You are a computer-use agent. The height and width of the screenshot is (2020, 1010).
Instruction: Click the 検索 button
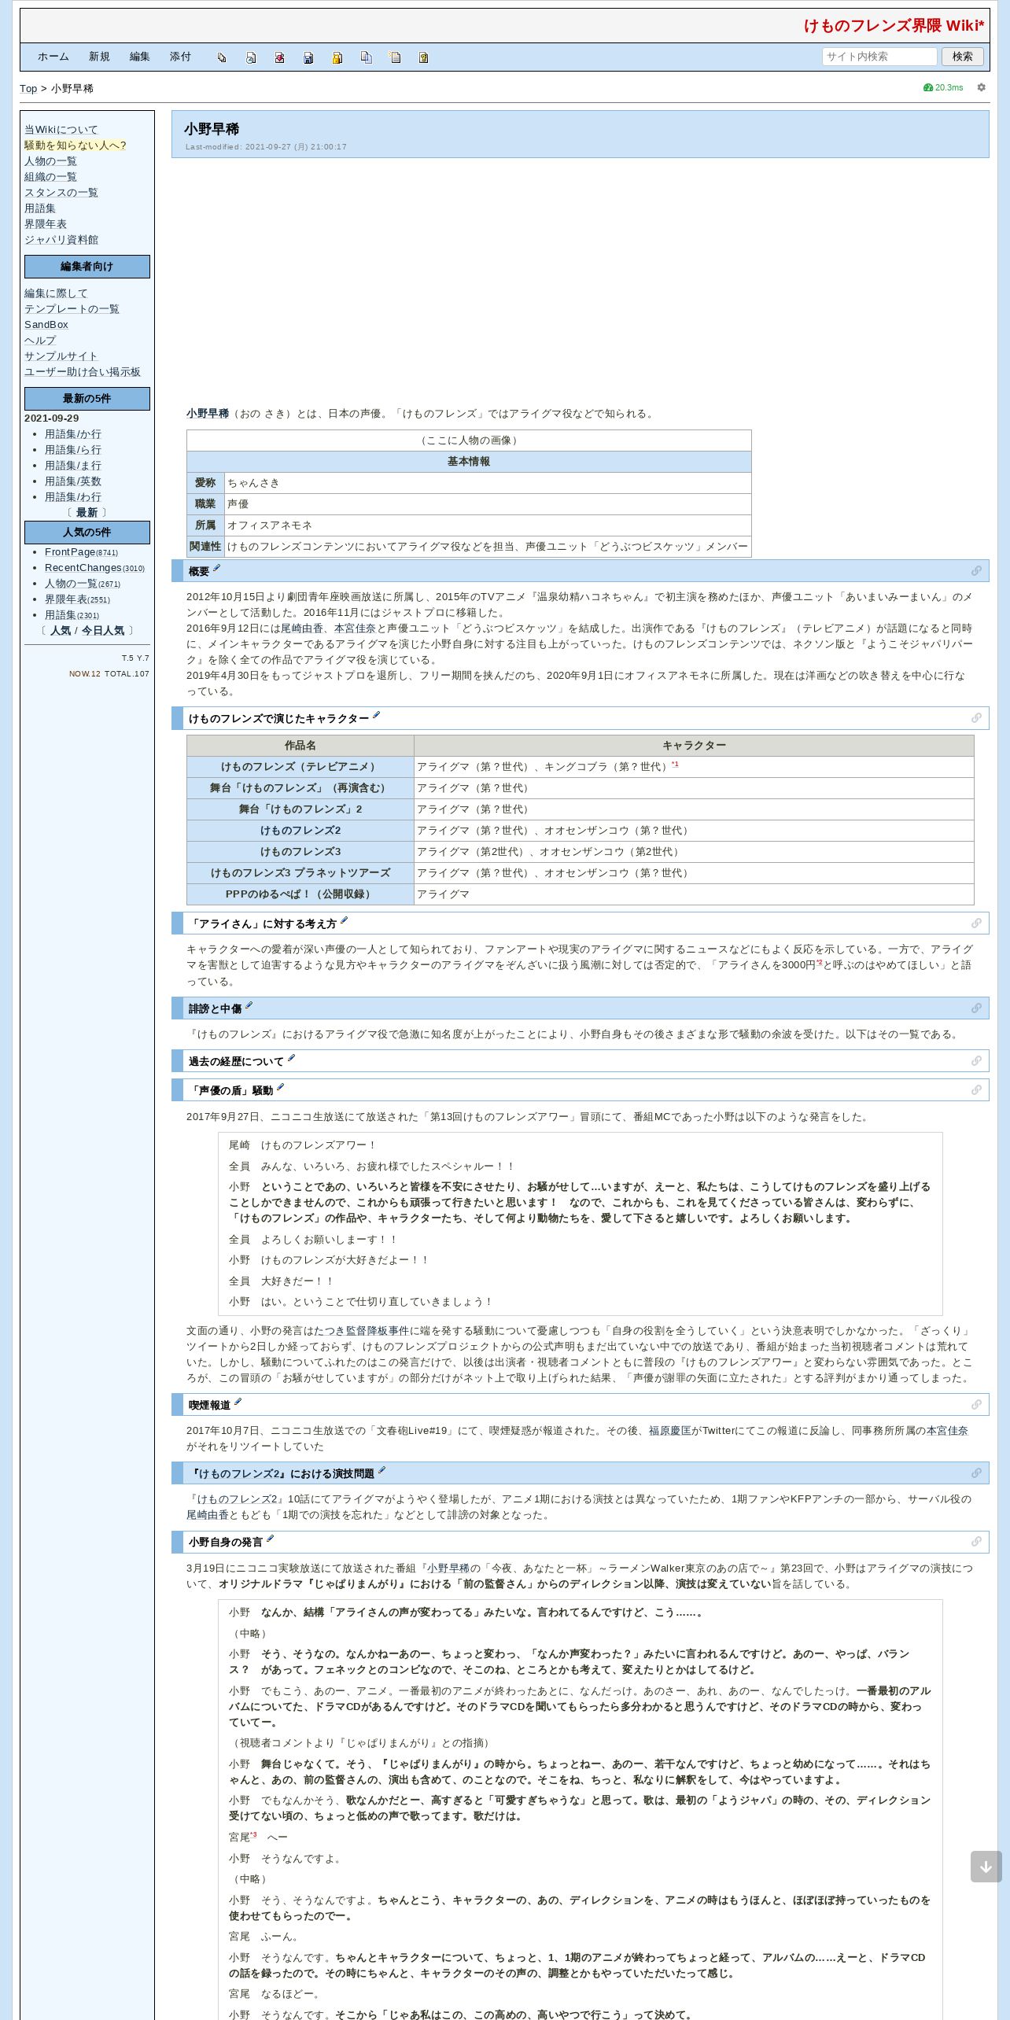[962, 57]
